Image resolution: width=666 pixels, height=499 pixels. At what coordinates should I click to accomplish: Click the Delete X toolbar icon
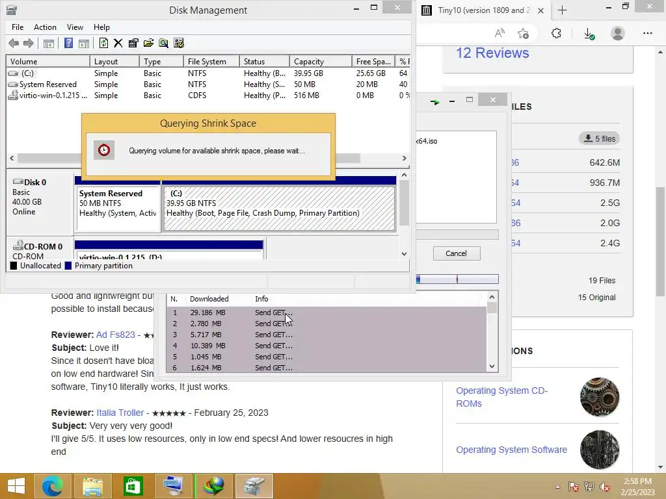[x=118, y=43]
